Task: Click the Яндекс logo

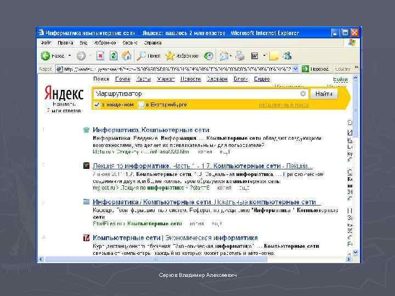Action: point(64,93)
